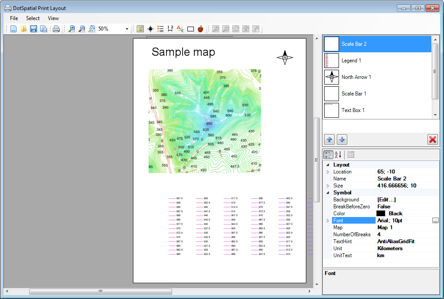This screenshot has width=444, height=299.
Task: Save the layout with the floppy disk icon
Action: [x=34, y=29]
